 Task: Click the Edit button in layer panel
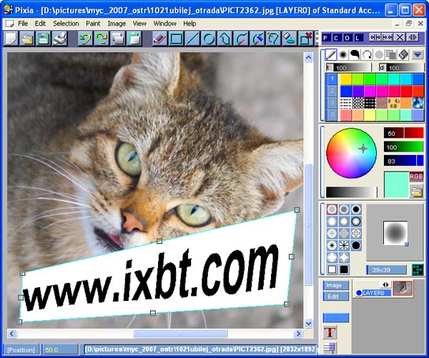coord(336,297)
